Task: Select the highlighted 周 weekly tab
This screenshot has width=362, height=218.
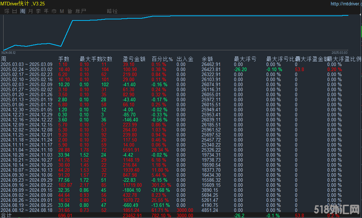Action: tap(23, 11)
